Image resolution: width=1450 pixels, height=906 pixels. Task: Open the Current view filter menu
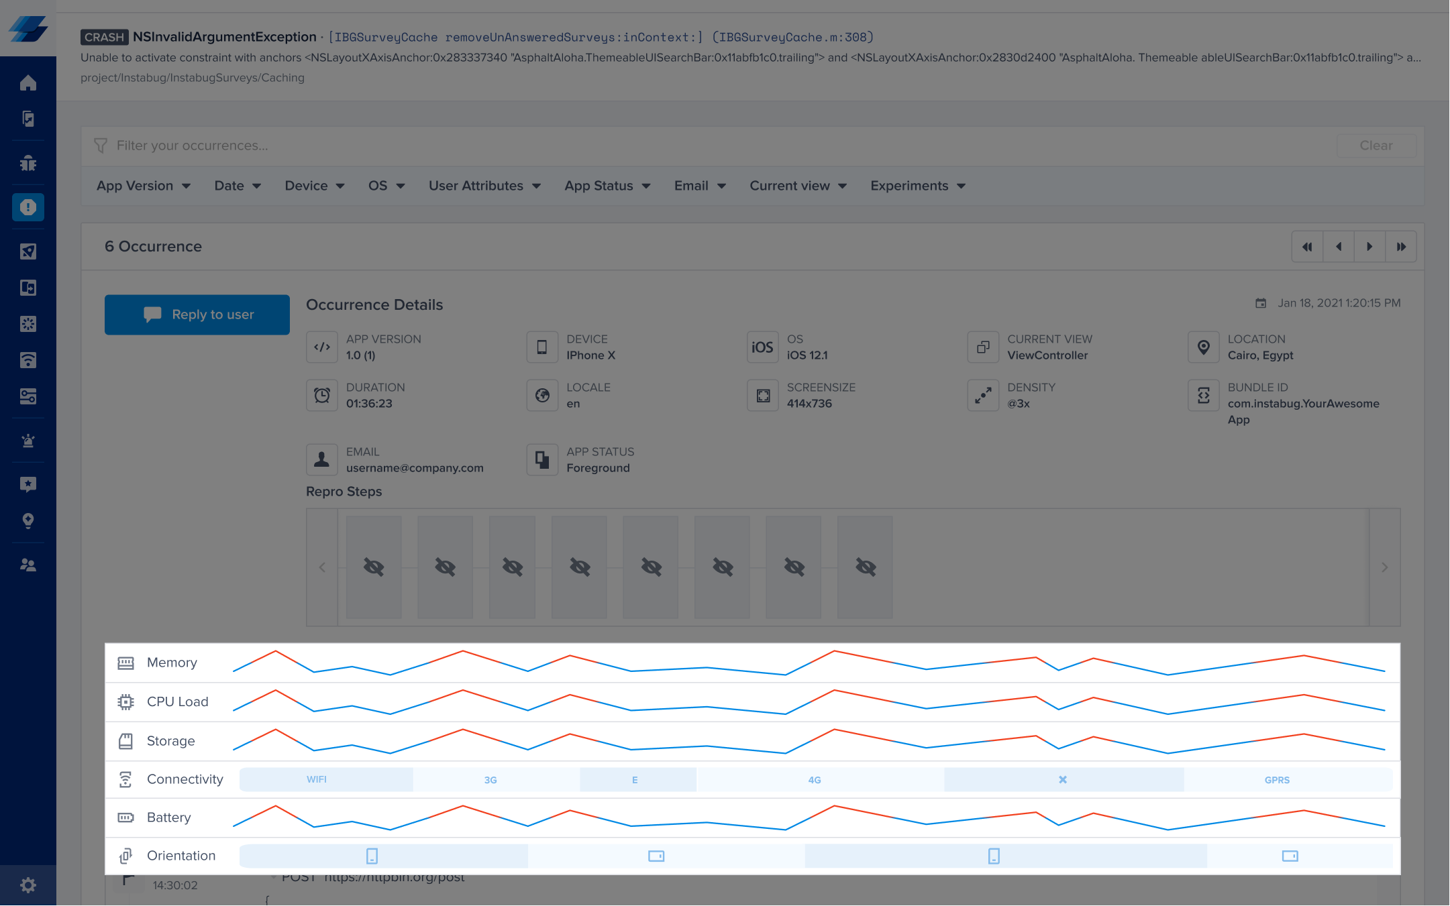pyautogui.click(x=798, y=186)
